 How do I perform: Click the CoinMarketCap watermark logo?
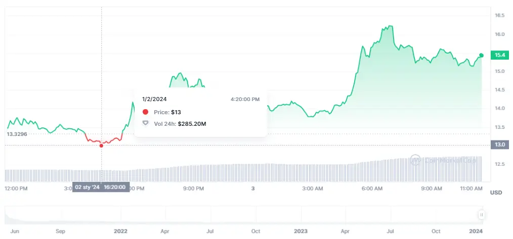pos(415,160)
